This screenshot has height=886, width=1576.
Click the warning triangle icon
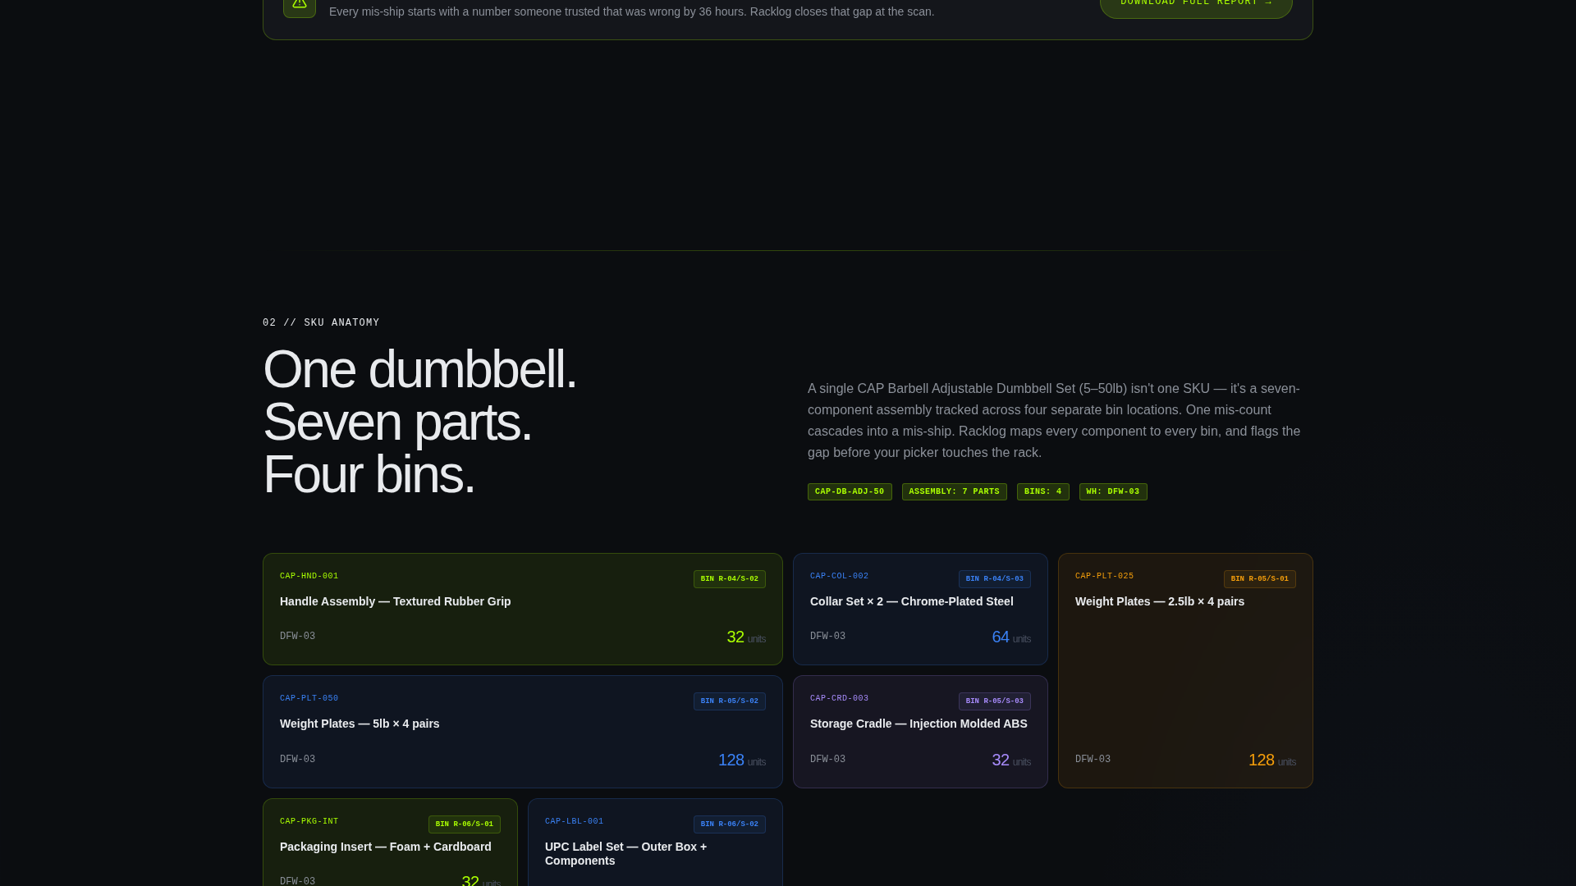[x=300, y=7]
